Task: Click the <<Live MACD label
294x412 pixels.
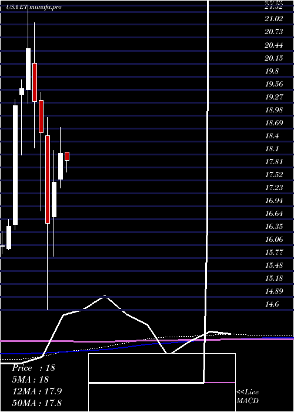Action: (248, 396)
